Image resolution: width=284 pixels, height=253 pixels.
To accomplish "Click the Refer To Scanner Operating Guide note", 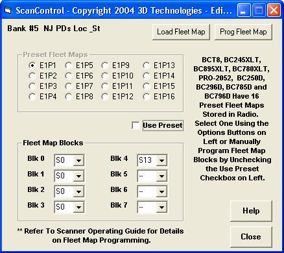I will pos(101,235).
